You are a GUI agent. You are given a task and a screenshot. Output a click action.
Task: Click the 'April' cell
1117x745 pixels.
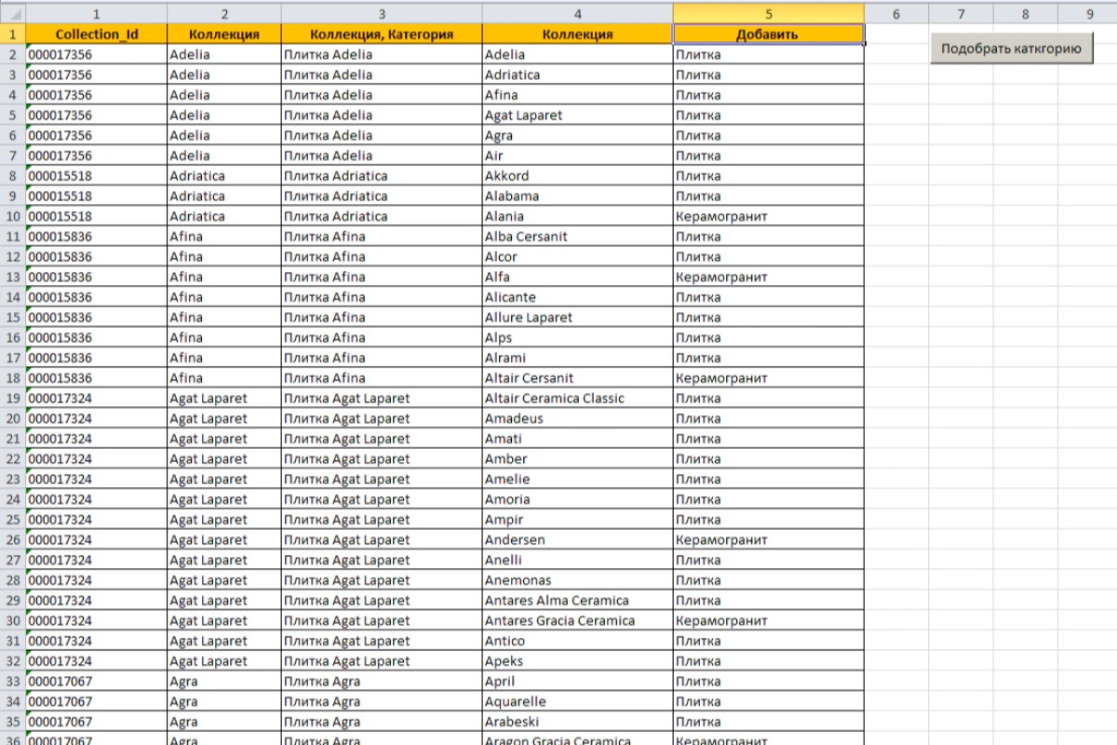pos(578,682)
